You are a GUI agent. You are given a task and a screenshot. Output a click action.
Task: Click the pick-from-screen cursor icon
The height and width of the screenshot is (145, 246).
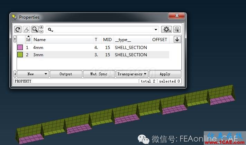pyautogui.click(x=177, y=29)
